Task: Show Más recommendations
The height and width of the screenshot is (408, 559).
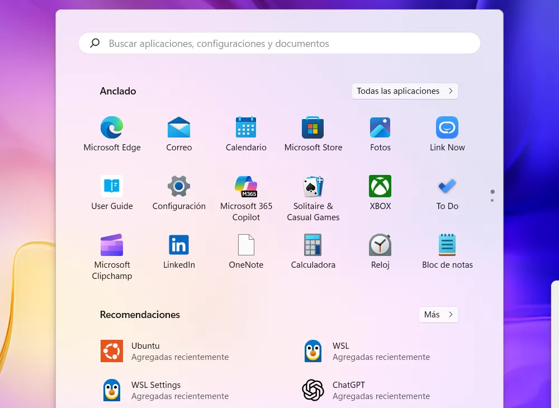Action: tap(438, 315)
